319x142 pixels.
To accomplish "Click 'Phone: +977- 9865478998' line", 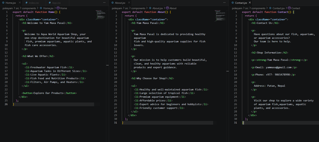I will 274,75.
